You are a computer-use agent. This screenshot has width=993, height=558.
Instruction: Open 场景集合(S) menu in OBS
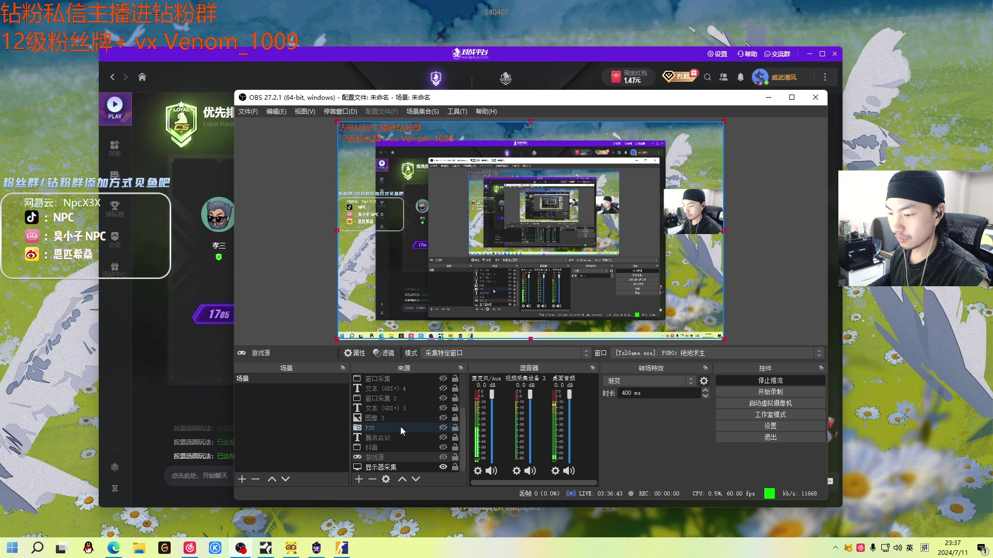pos(423,112)
